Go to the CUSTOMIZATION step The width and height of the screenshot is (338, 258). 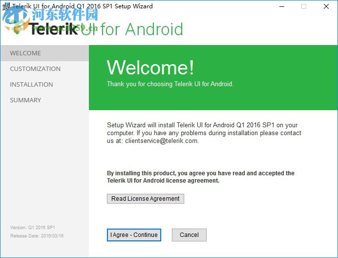click(x=35, y=69)
